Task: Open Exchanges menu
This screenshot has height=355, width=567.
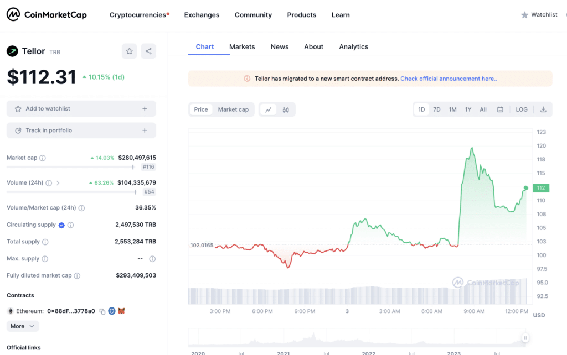Action: (x=202, y=15)
